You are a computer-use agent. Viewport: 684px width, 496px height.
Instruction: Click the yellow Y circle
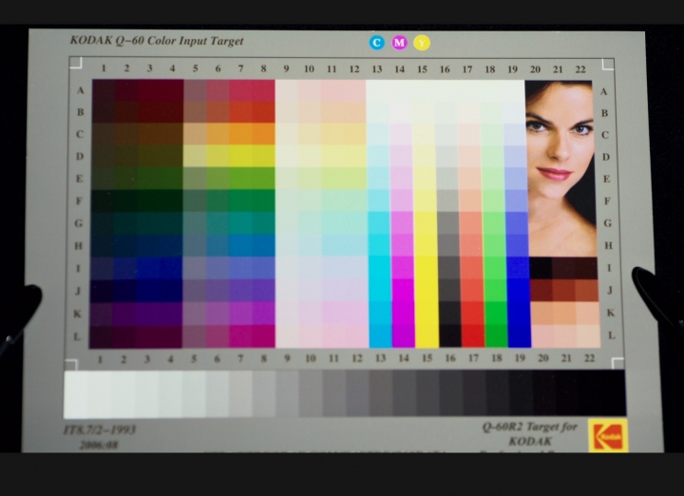click(422, 43)
